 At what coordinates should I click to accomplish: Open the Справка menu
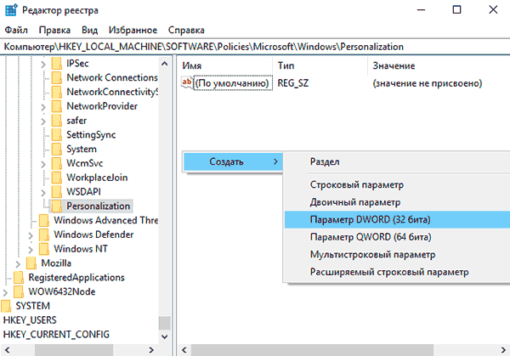point(186,31)
